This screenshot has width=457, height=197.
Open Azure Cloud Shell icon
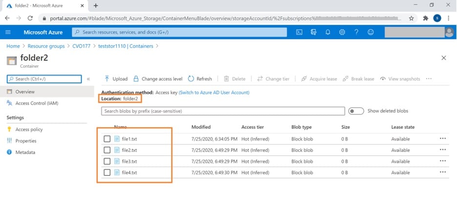(299, 32)
